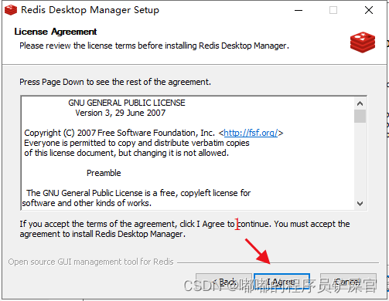Click the license text scrollbar thumb
This screenshot has width=389, height=301.
[360, 116]
